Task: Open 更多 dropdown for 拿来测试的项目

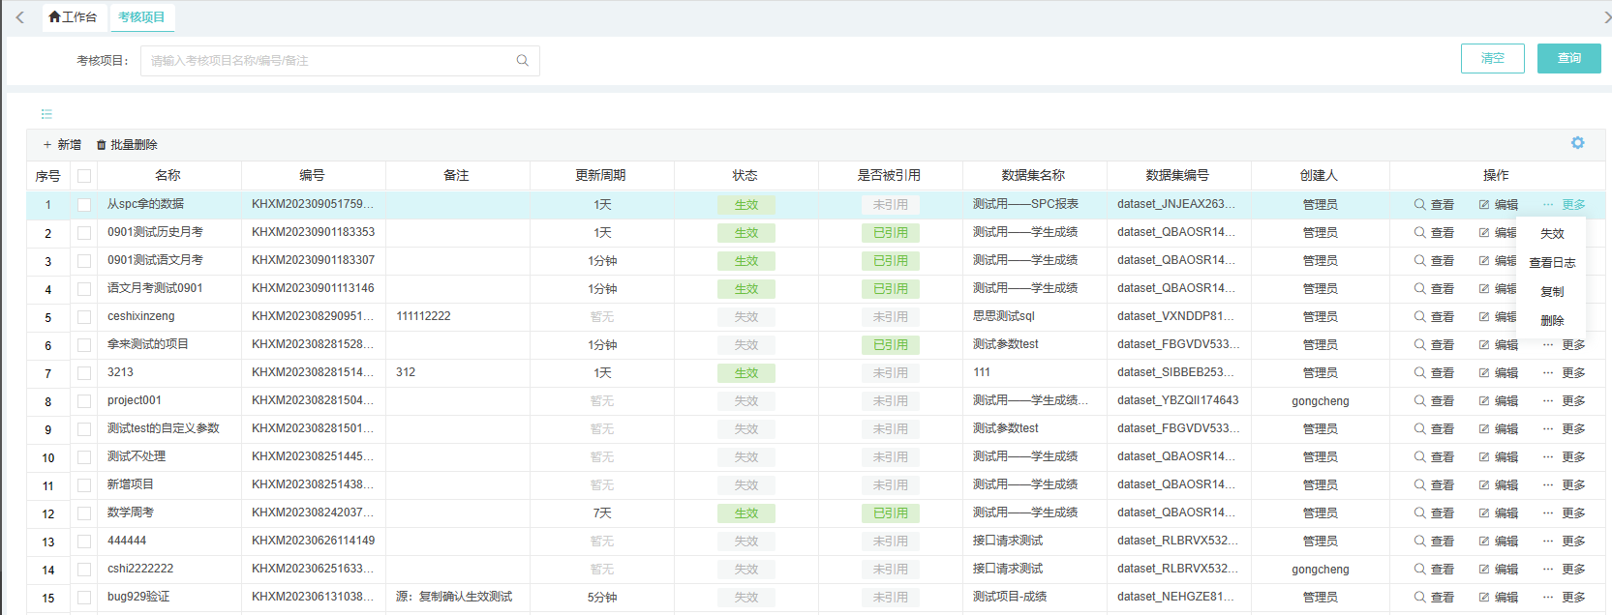Action: (1565, 345)
